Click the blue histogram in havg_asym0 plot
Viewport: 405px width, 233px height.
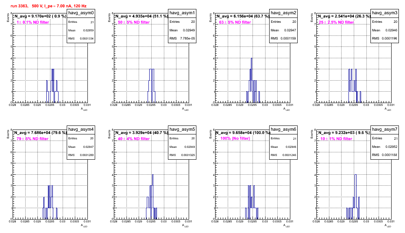click(53, 87)
